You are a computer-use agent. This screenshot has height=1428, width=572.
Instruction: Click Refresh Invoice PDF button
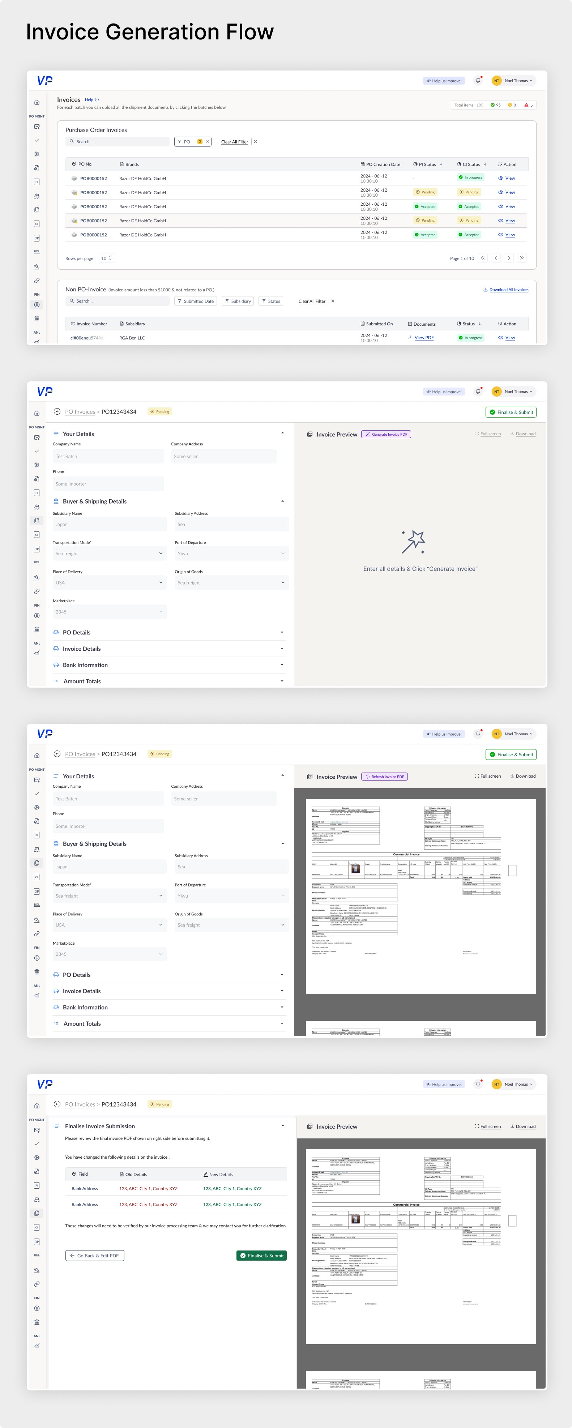click(x=385, y=777)
